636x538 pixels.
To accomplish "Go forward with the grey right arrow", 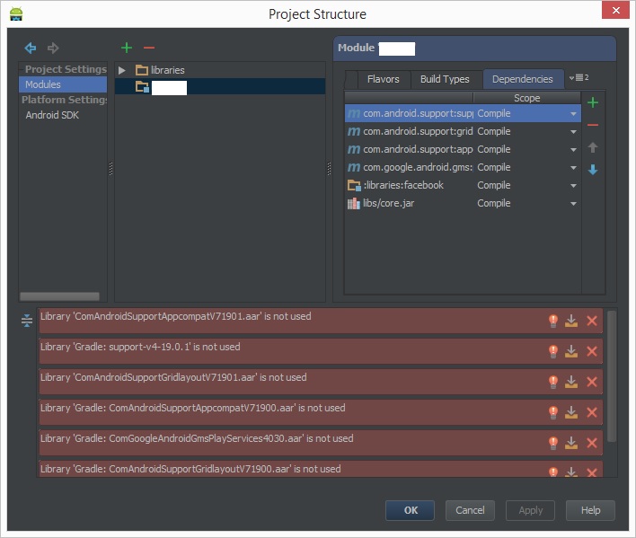I will point(53,49).
